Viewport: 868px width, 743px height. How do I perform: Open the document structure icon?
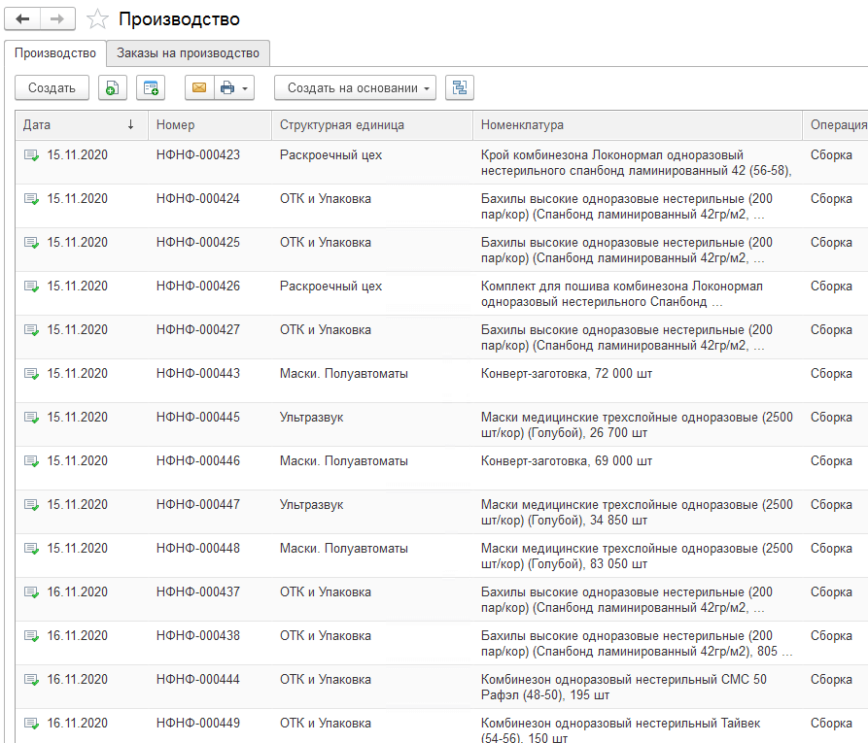[459, 88]
